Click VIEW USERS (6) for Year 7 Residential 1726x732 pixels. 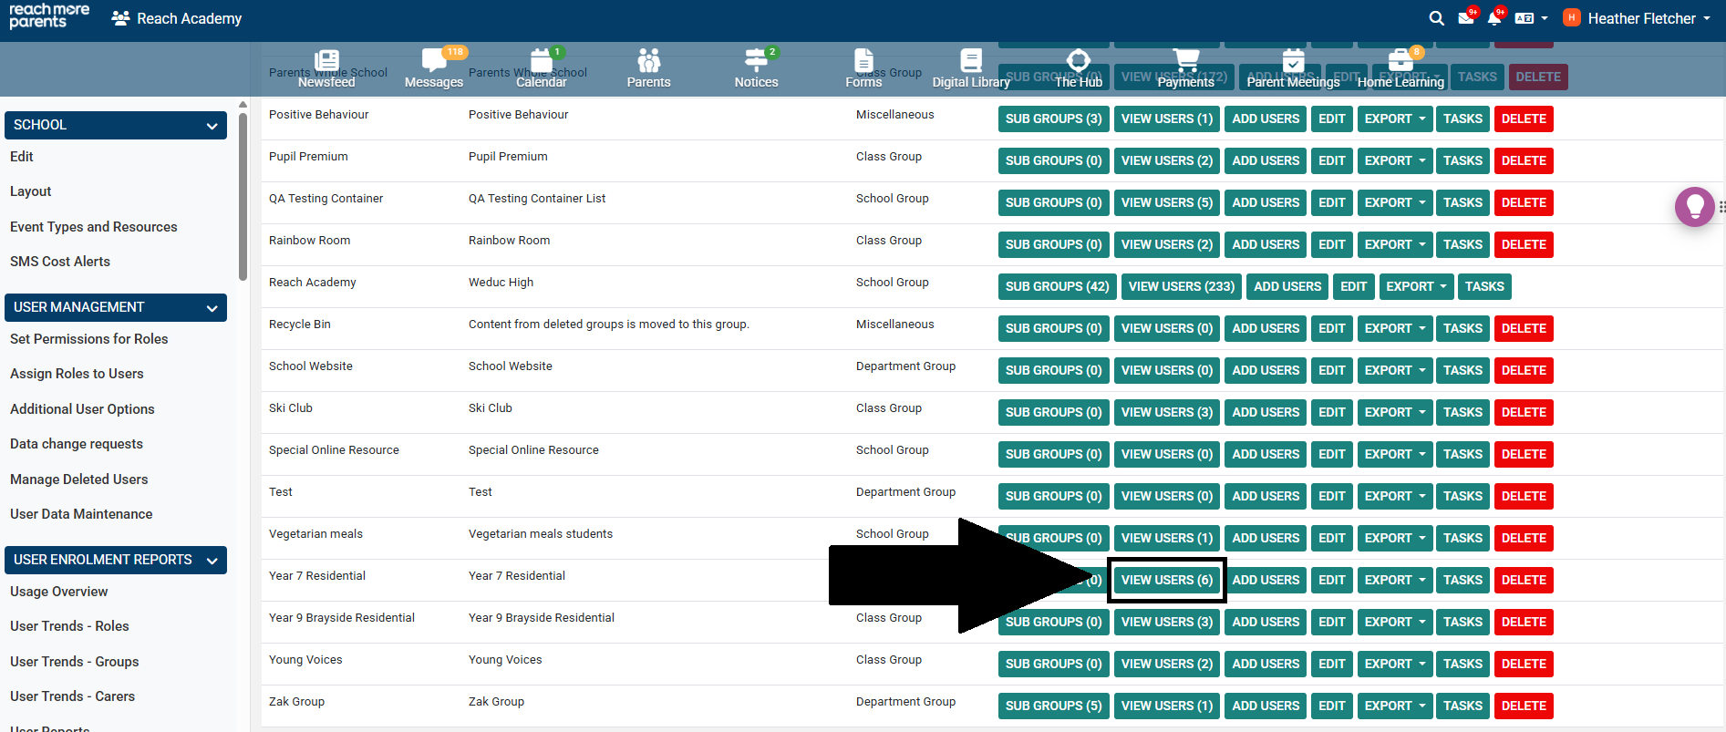(x=1166, y=580)
